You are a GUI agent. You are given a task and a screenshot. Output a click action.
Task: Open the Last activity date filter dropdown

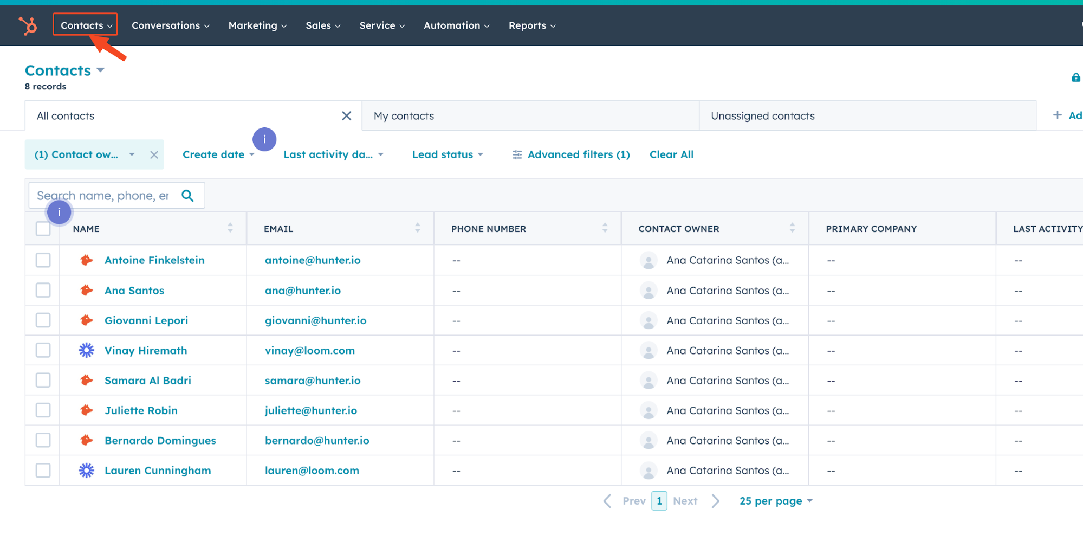333,155
